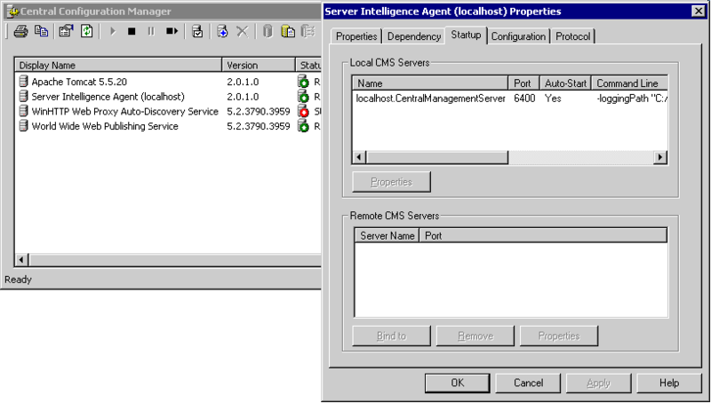
Task: Open Help from the dialog button
Action: [669, 383]
